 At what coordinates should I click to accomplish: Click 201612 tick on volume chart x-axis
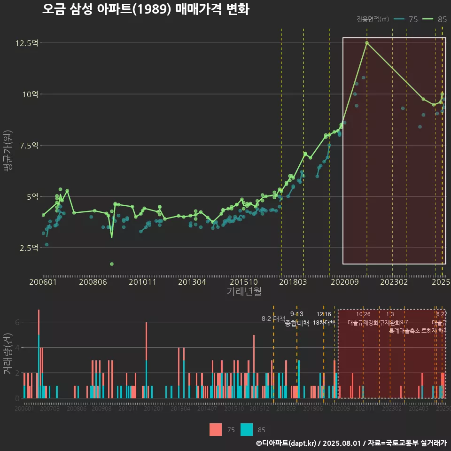pyautogui.click(x=259, y=408)
